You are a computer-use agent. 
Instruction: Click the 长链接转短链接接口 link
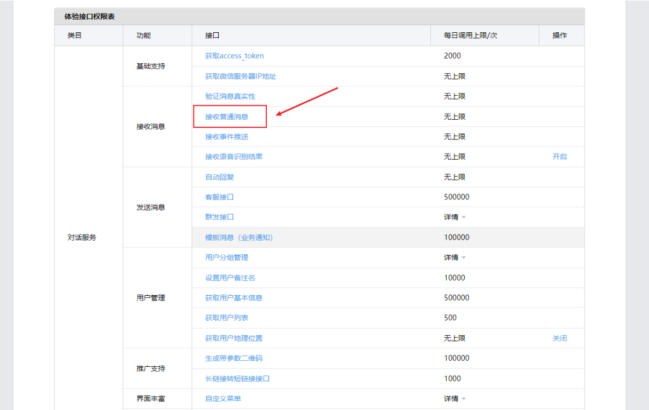[237, 378]
